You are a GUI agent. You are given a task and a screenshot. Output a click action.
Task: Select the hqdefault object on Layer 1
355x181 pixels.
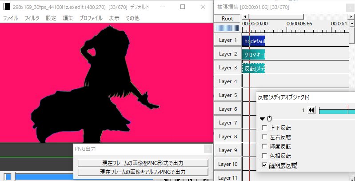(x=253, y=41)
